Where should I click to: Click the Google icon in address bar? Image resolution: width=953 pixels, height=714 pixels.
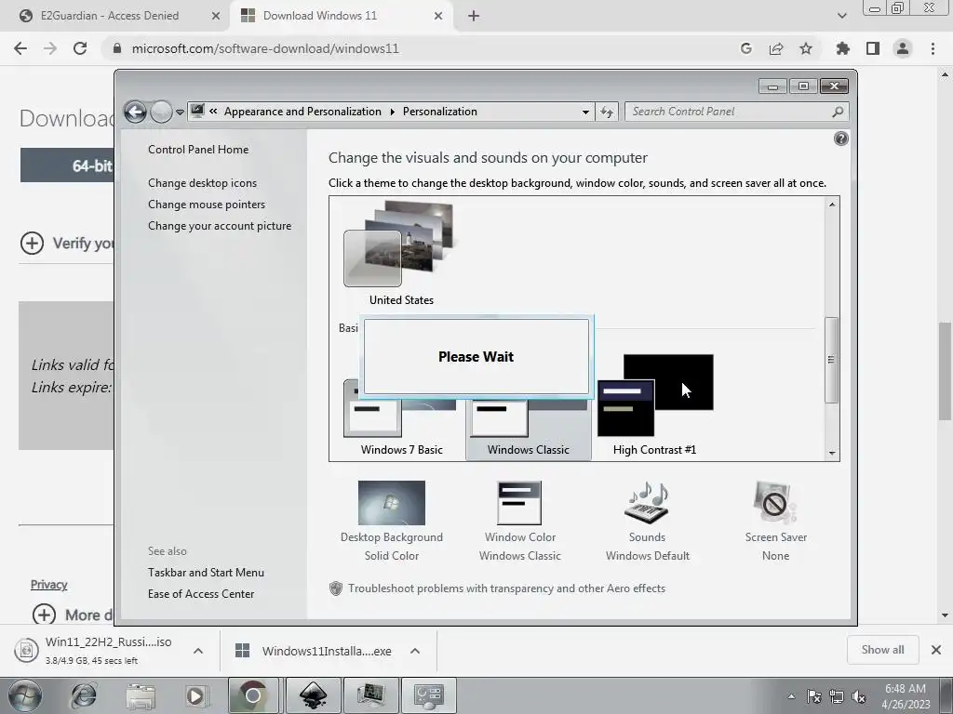pos(746,48)
